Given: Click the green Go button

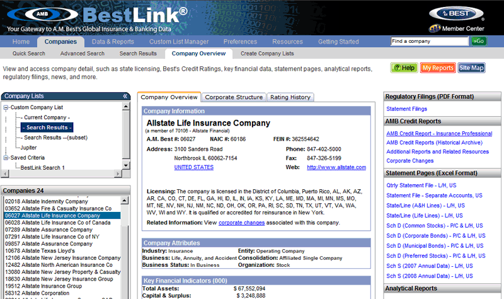Looking at the screenshot, I should [479, 41].
